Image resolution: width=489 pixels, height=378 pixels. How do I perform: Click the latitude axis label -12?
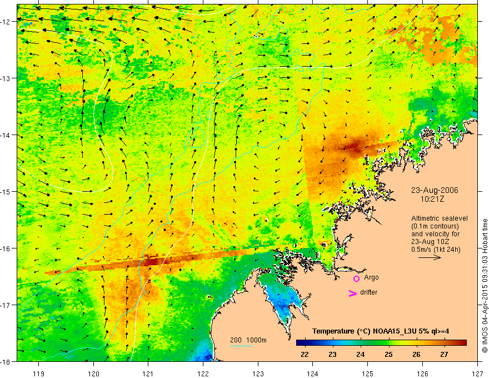7,22
